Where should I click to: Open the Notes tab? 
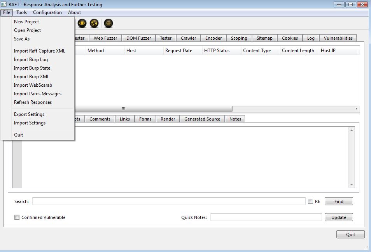(x=235, y=119)
